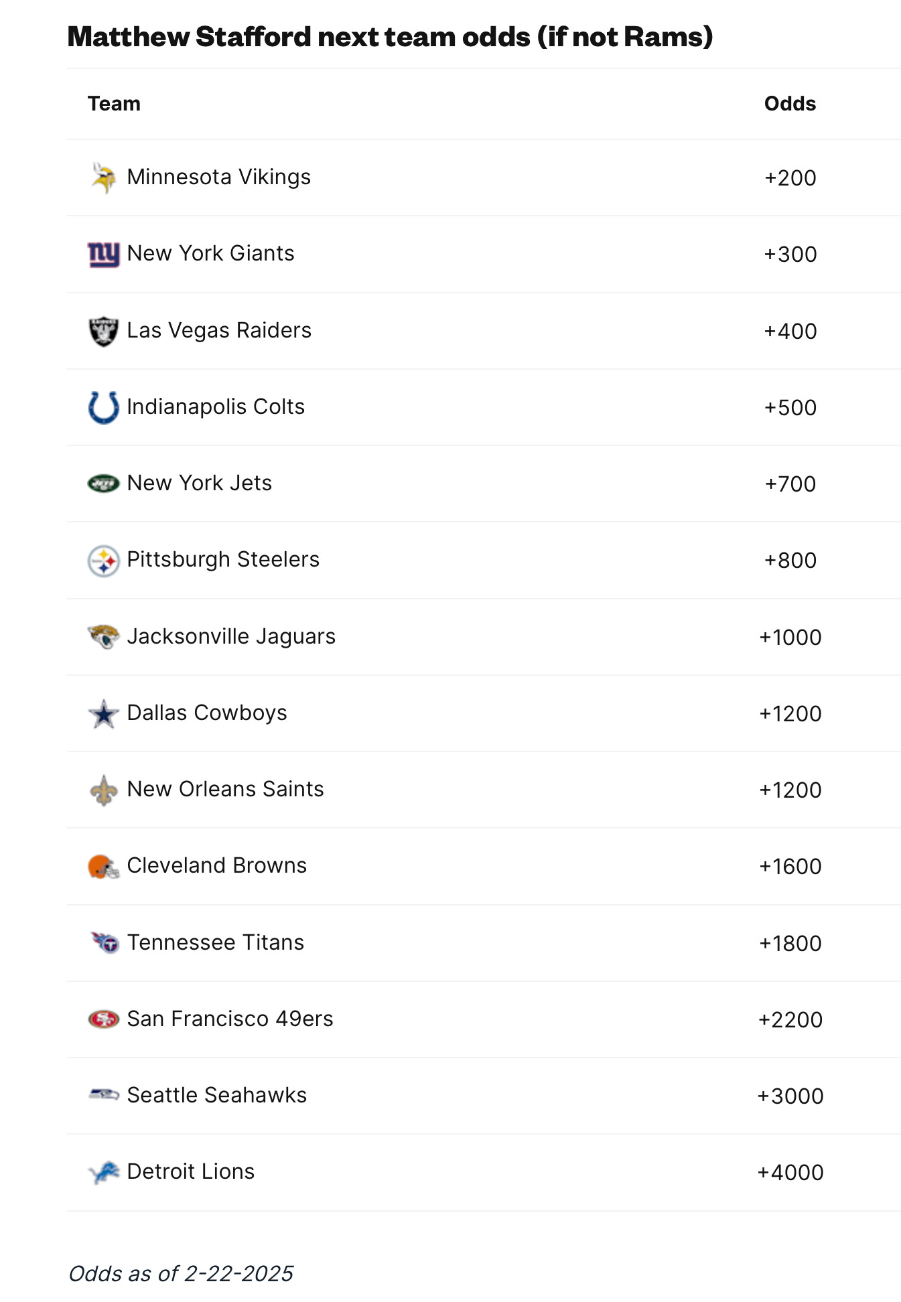Select the Las Vegas Raiders shield icon
Viewport: 901px width, 1302px height.
[104, 331]
